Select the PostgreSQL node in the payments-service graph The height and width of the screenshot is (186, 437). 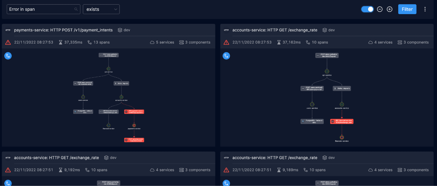tap(83, 112)
